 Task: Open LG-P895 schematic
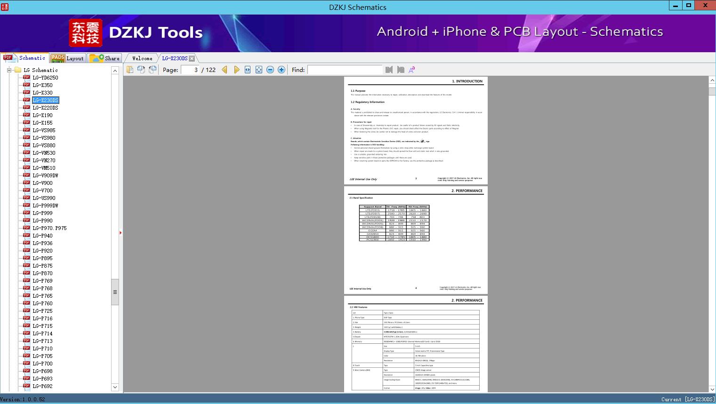(x=42, y=258)
